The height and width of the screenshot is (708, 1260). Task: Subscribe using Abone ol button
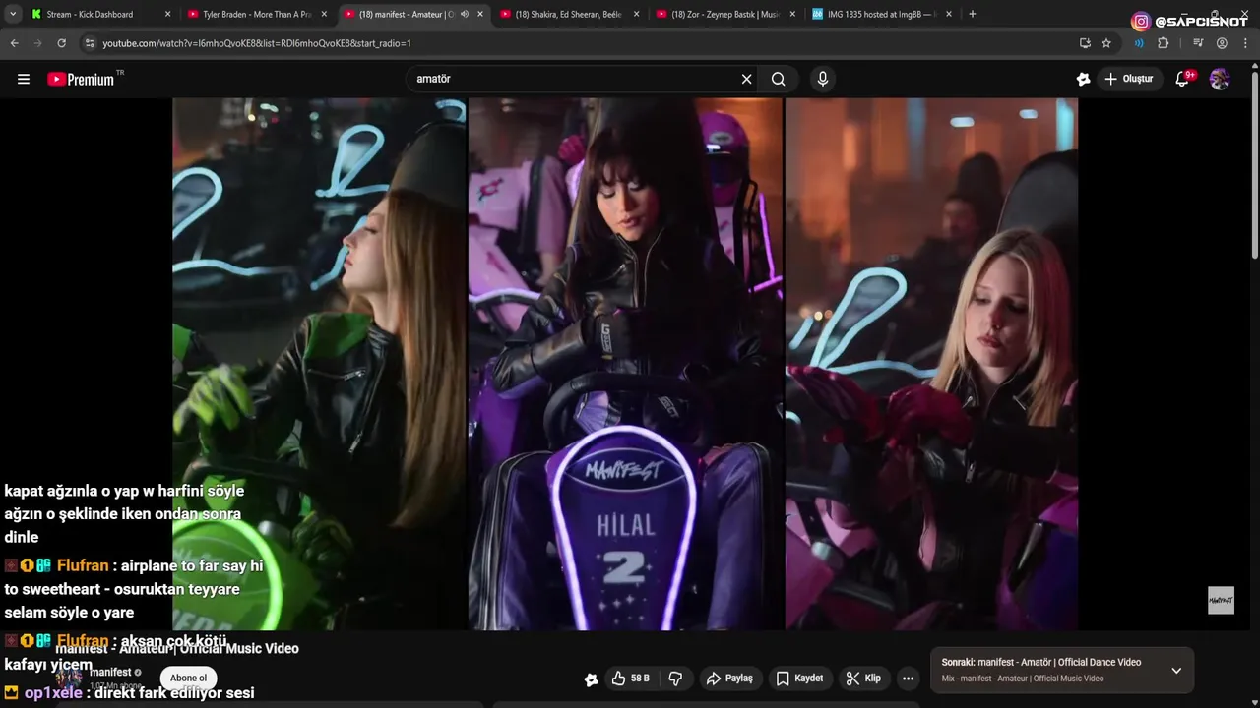pos(188,678)
